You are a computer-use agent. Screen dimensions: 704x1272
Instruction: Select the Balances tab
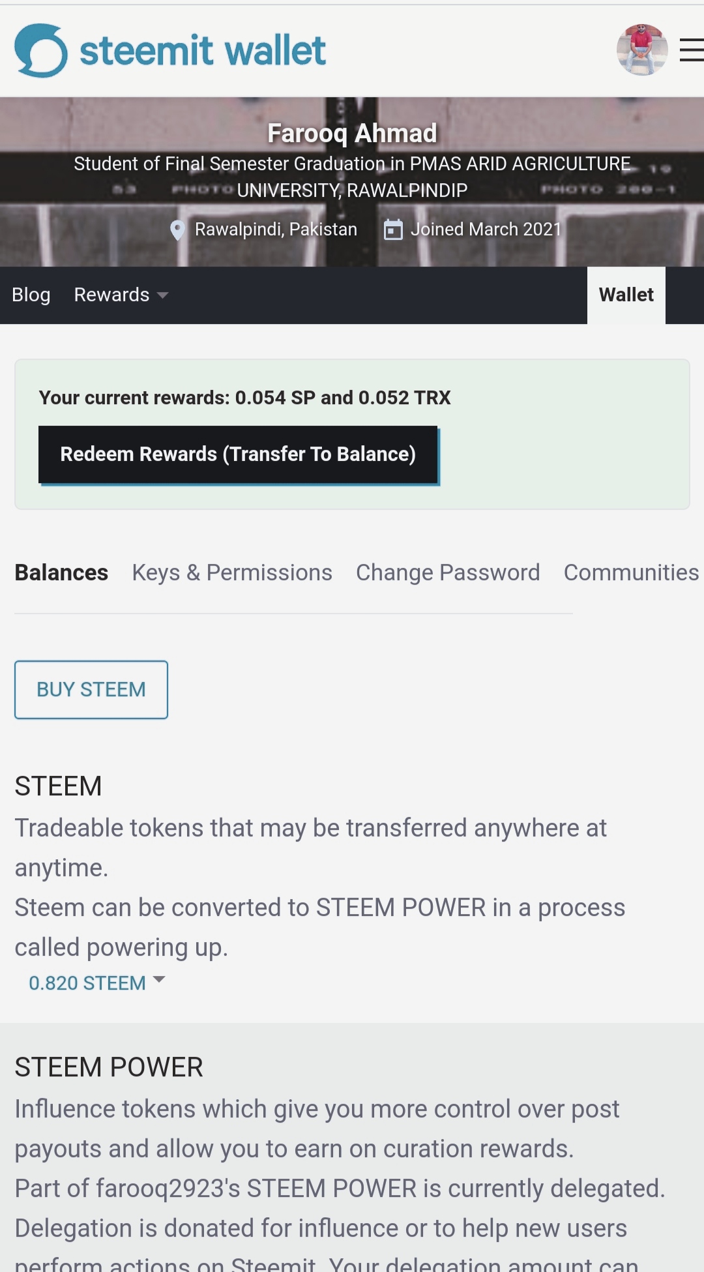(61, 572)
